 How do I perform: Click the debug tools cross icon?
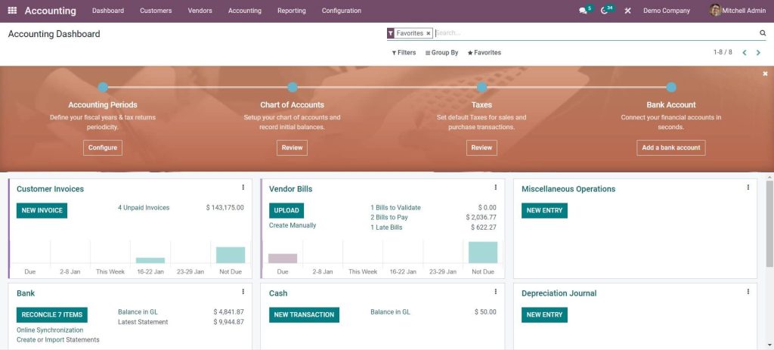point(627,11)
